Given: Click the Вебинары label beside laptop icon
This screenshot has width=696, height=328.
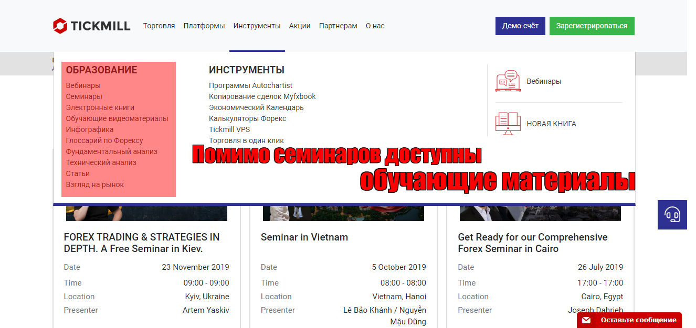Looking at the screenshot, I should point(544,81).
